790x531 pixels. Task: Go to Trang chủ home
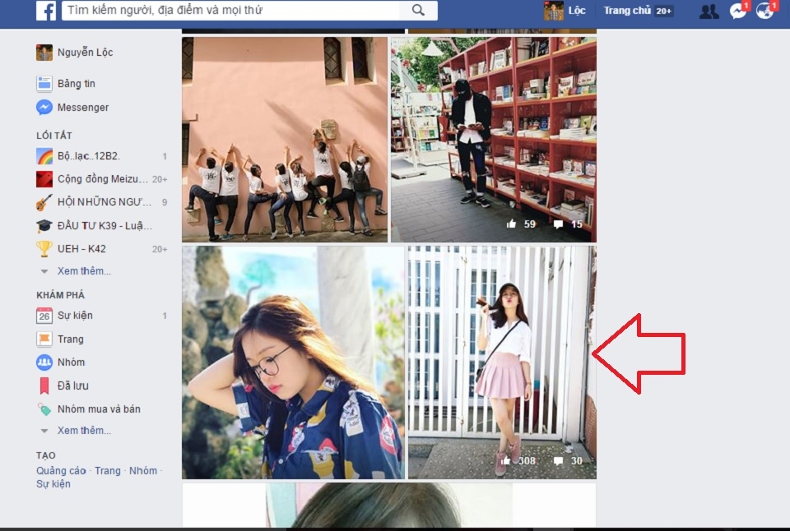[627, 11]
